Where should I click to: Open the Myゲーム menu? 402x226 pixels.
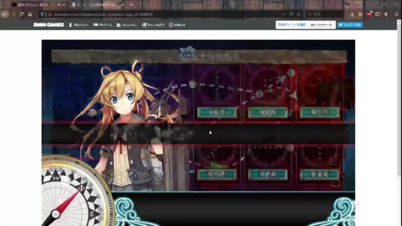pos(103,25)
